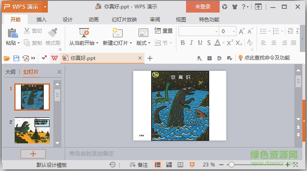This screenshot has width=307, height=171.
Task: Switch to the 大纲 (Outline) panel tab
Action: click(x=10, y=72)
